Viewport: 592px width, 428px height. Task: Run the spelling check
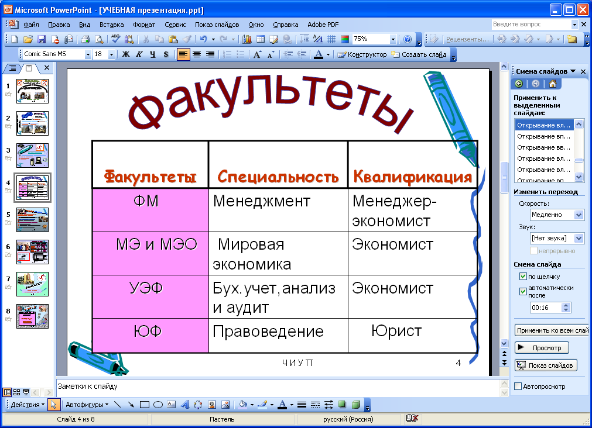point(115,39)
